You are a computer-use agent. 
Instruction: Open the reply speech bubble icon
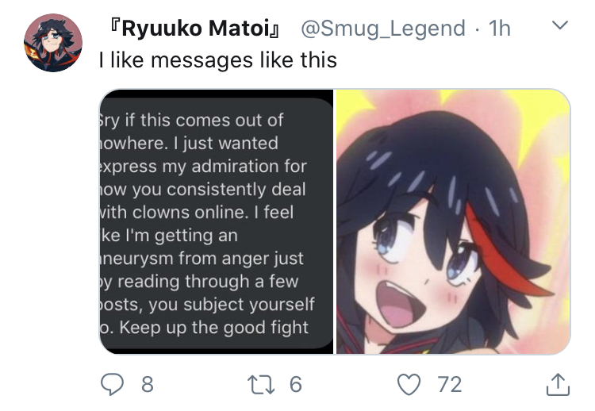[x=112, y=384]
